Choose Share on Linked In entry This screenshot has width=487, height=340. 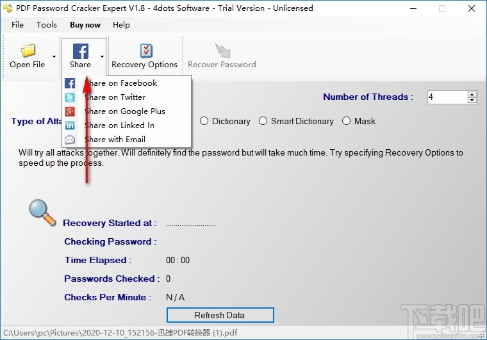click(x=127, y=125)
